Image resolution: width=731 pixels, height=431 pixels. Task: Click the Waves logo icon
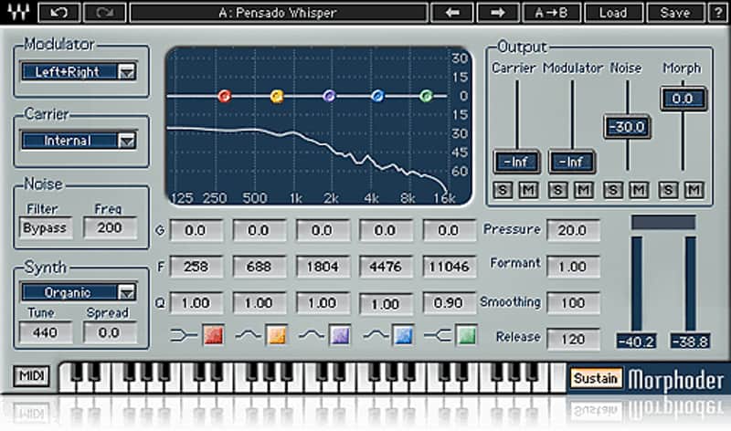point(18,13)
